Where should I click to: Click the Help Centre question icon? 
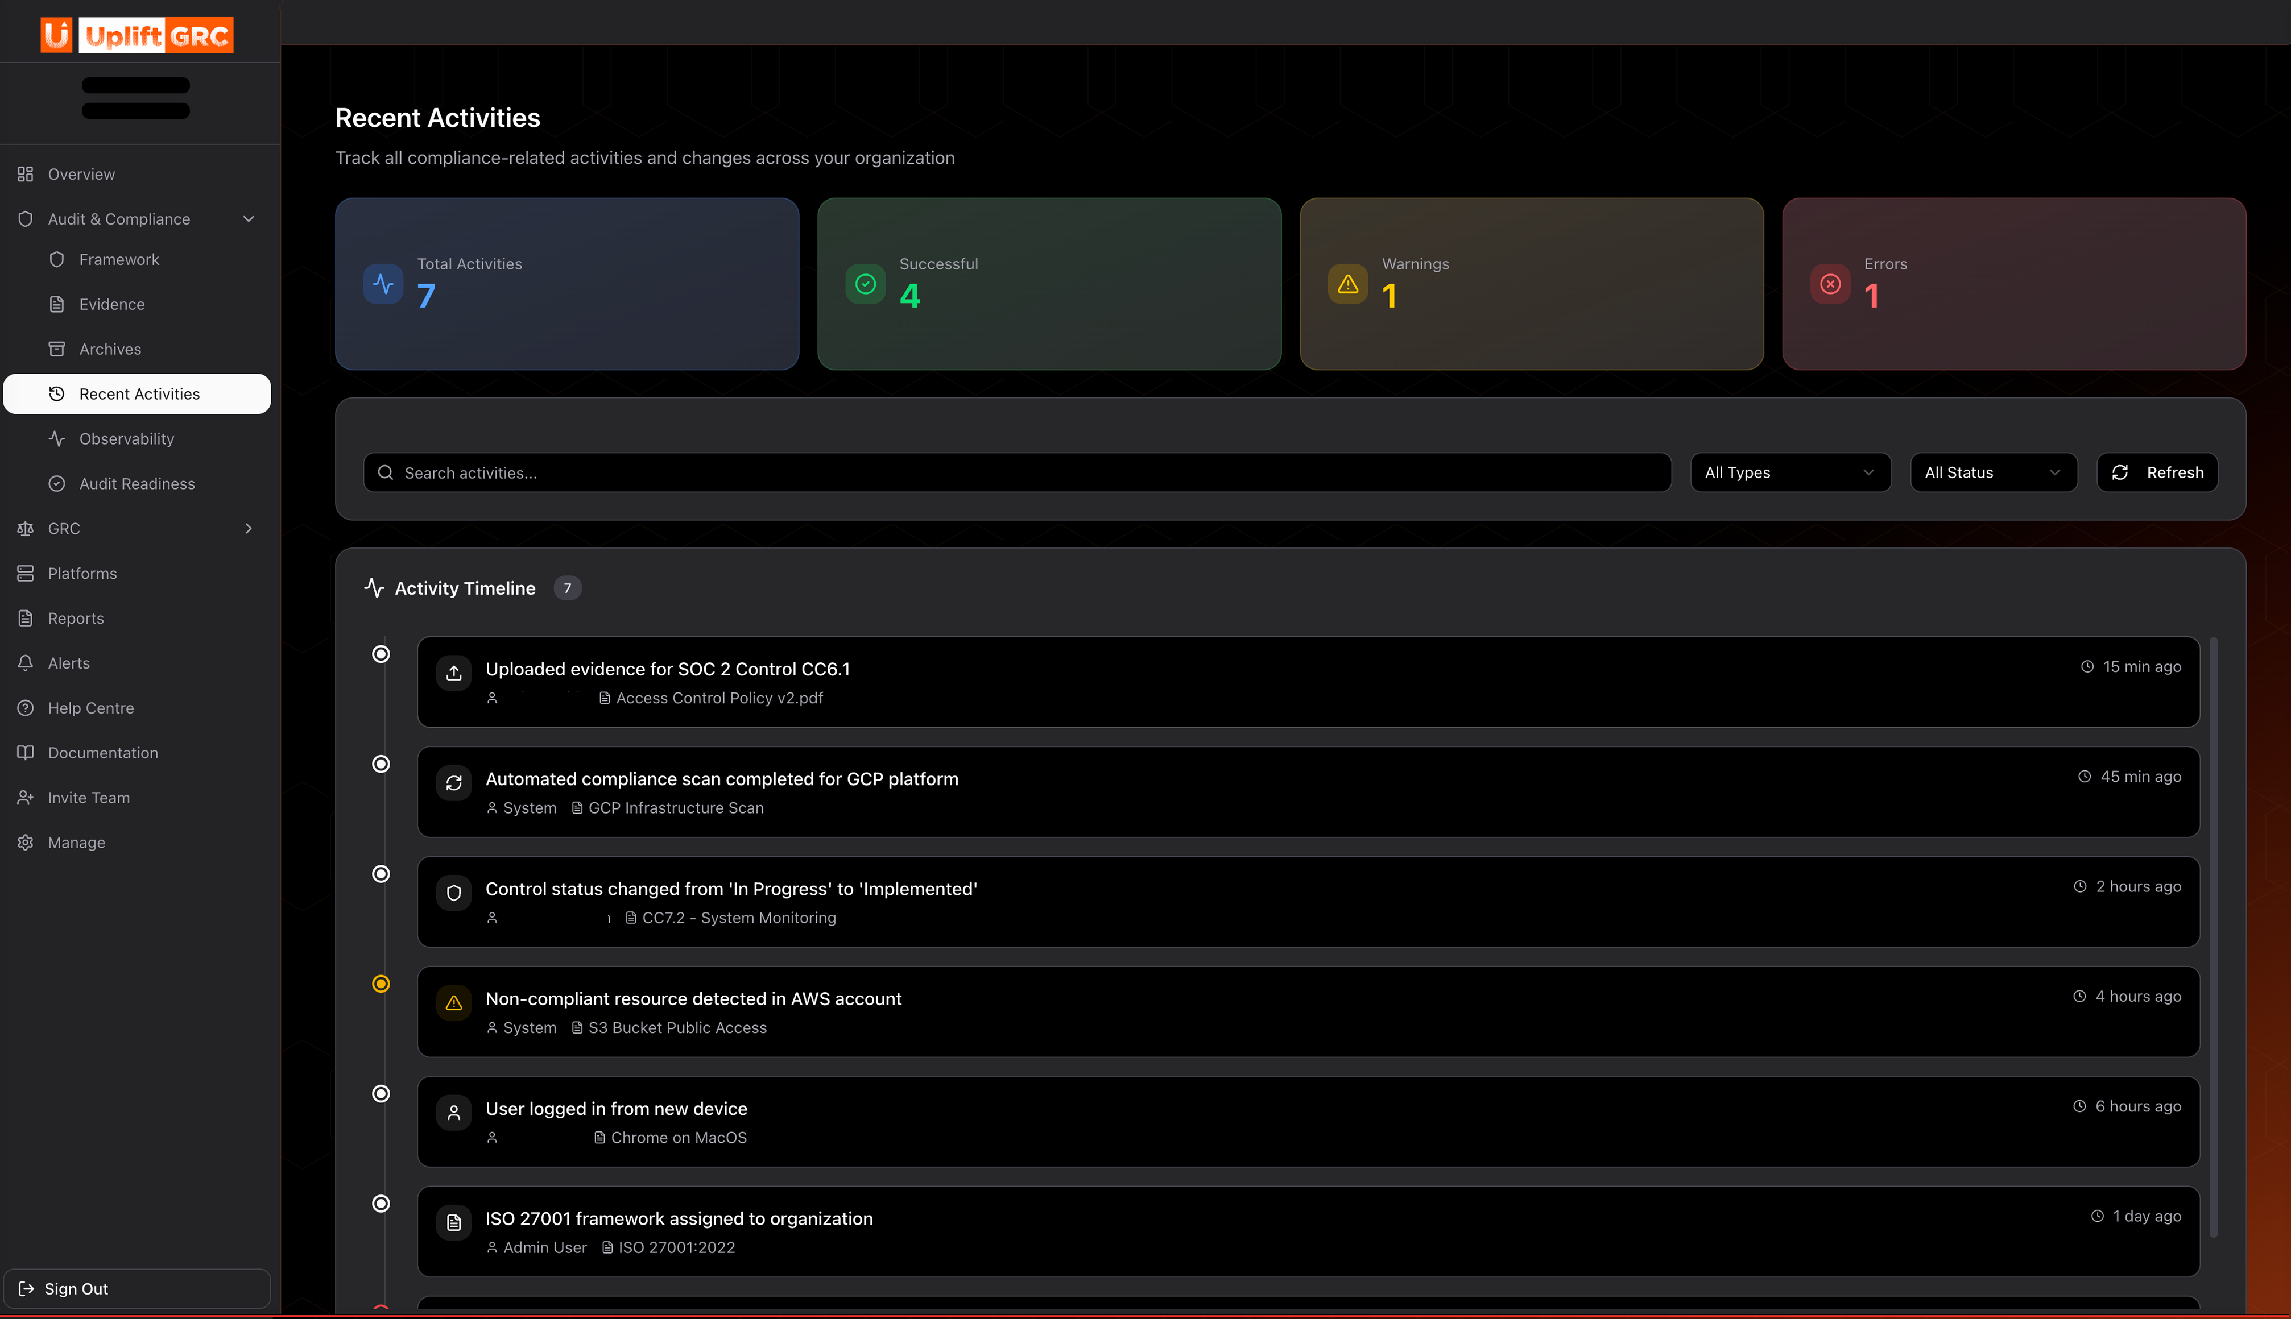click(26, 707)
